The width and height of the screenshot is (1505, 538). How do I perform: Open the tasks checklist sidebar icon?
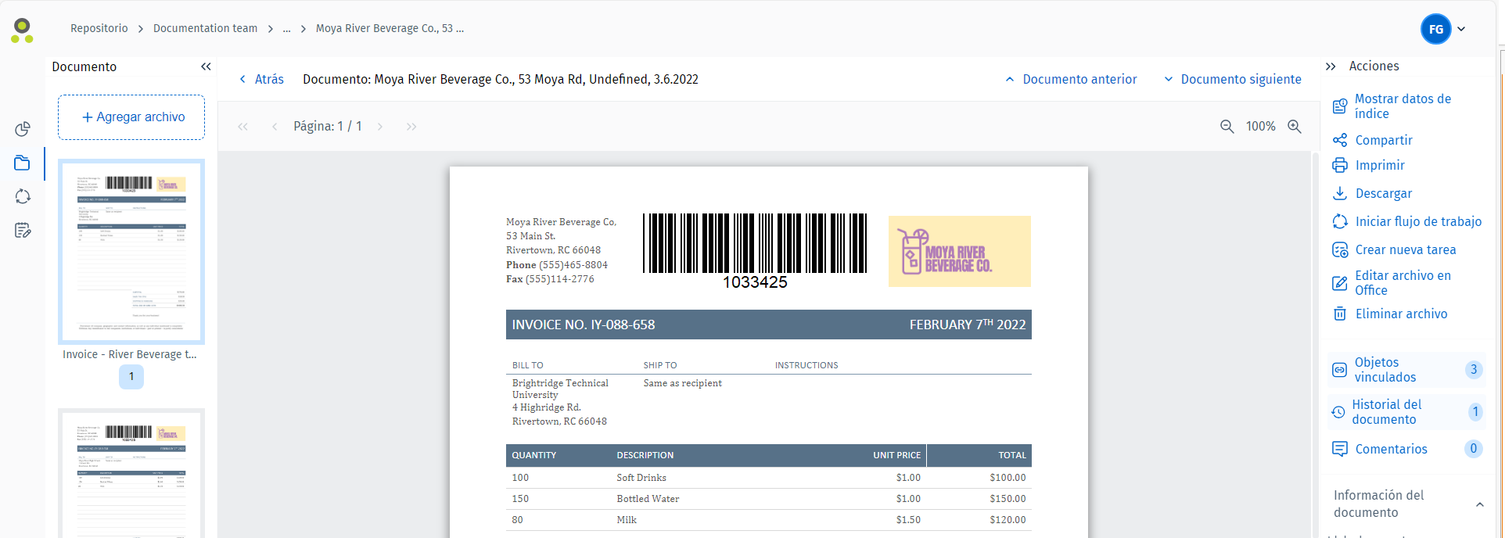coord(23,231)
